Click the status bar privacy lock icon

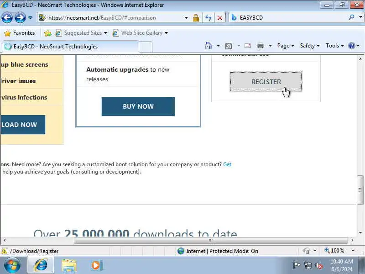[307, 251]
